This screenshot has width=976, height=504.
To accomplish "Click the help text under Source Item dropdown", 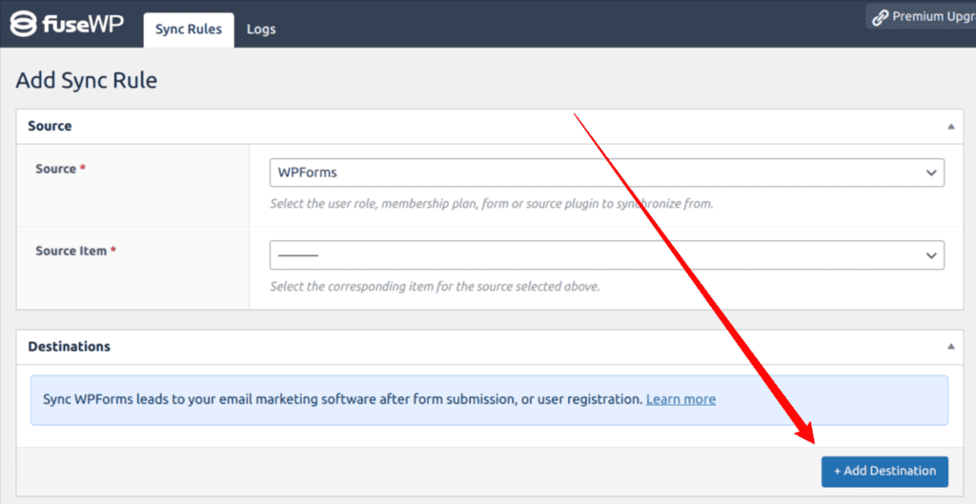I will coord(435,288).
